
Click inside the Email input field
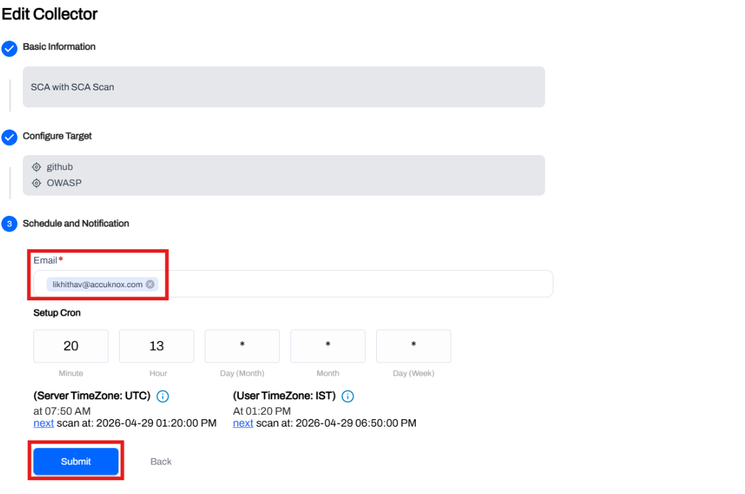pos(353,285)
